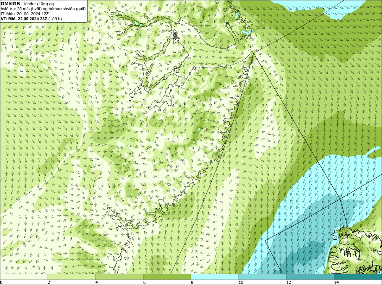382x285 pixels.
Task: Click the legend scale label 2
Action: (x=49, y=282)
